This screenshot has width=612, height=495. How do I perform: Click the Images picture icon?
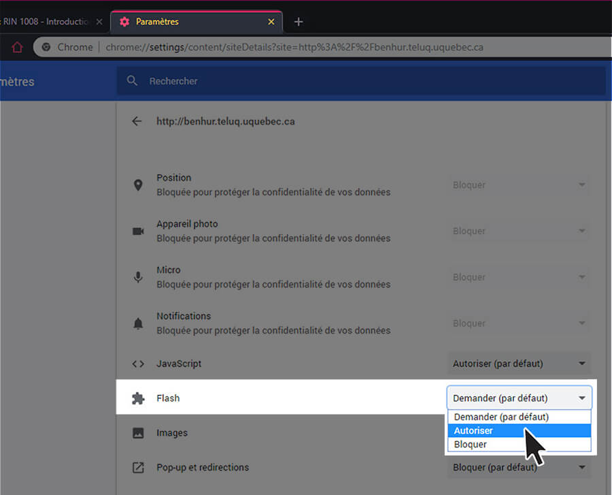pyautogui.click(x=138, y=433)
